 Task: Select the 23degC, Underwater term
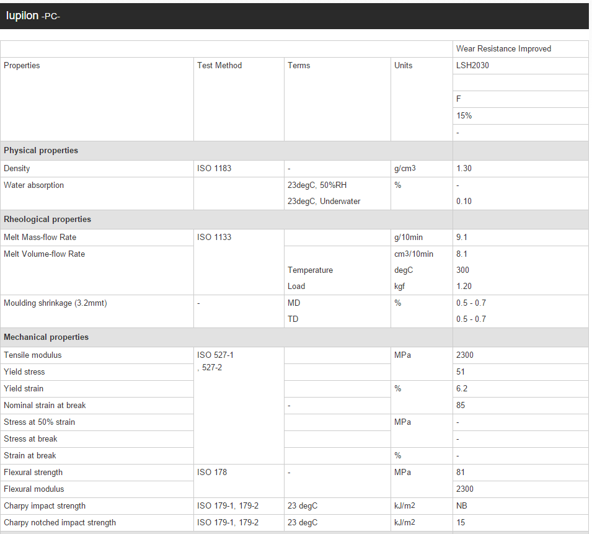pos(324,202)
